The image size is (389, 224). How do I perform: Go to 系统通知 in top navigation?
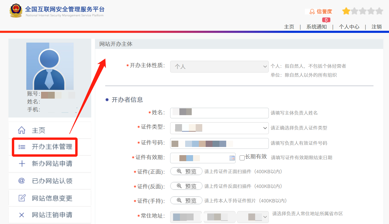click(x=316, y=27)
